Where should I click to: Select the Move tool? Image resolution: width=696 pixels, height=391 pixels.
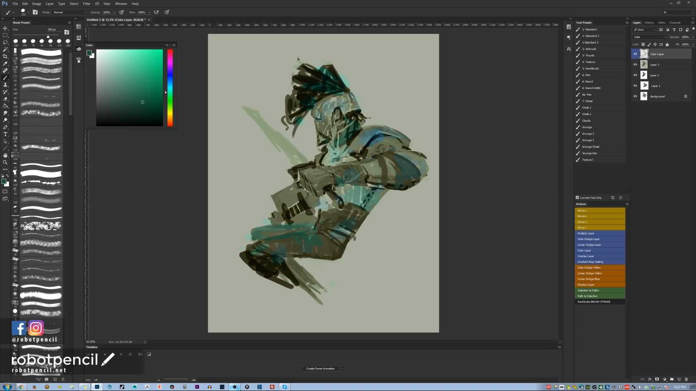coord(5,28)
